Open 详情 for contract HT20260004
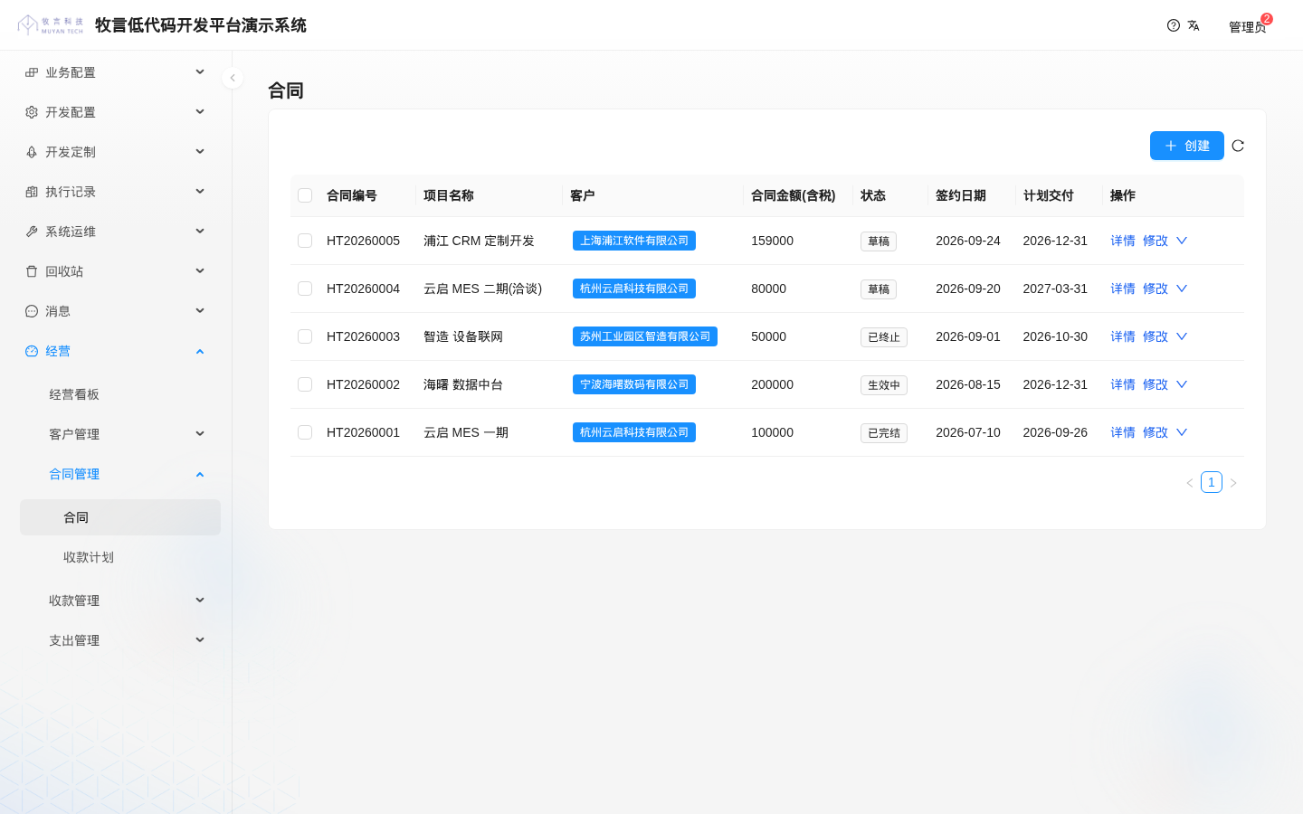 click(1123, 289)
